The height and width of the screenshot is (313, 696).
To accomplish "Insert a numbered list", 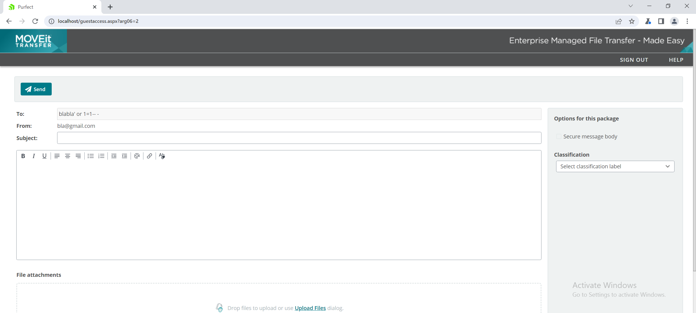I will pyautogui.click(x=101, y=156).
